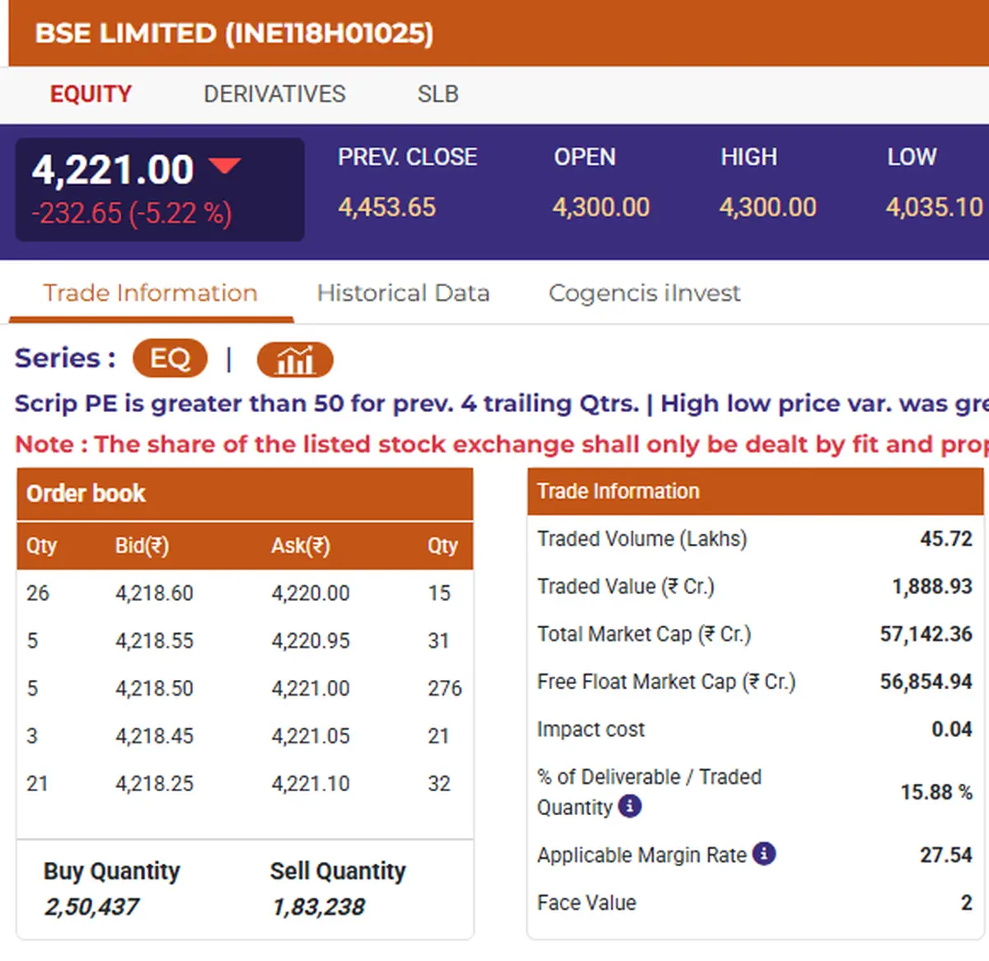This screenshot has width=989, height=961.
Task: Click Traded Volume value 45.72
Action: (946, 539)
